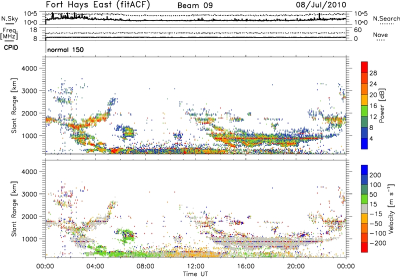Click the 'Freq. [MHz]' axis label
The width and height of the screenshot is (400, 277).
[x=9, y=33]
